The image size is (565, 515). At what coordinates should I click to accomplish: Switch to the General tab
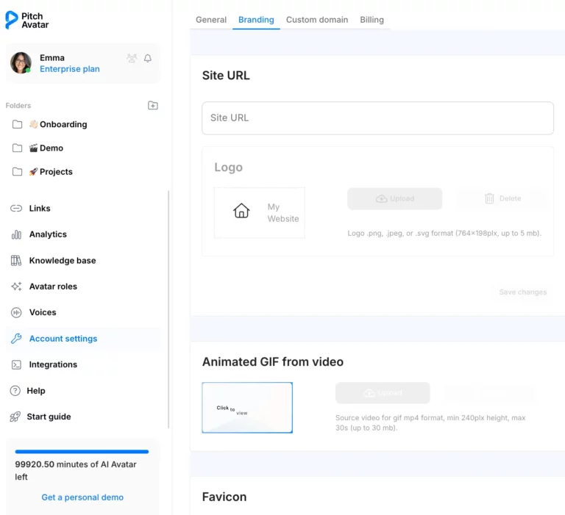[x=211, y=20]
